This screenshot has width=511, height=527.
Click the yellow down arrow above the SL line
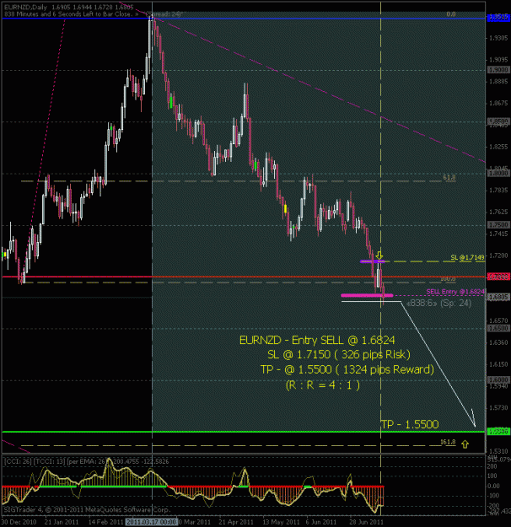379,255
